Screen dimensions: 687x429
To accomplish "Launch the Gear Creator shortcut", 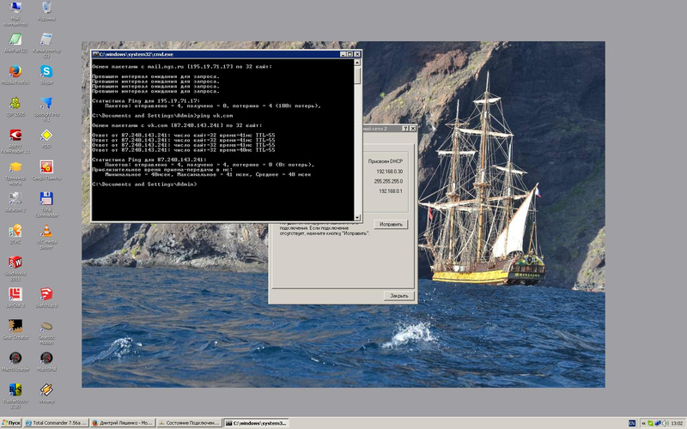I will click(x=15, y=327).
